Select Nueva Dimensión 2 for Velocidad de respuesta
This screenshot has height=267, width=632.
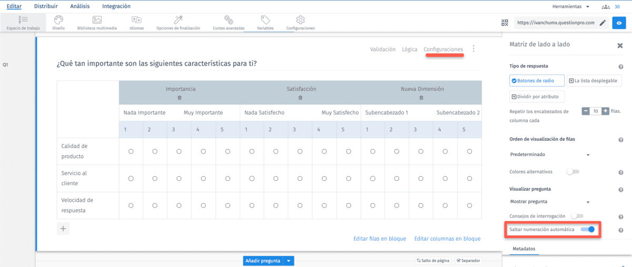pyautogui.click(x=397, y=206)
